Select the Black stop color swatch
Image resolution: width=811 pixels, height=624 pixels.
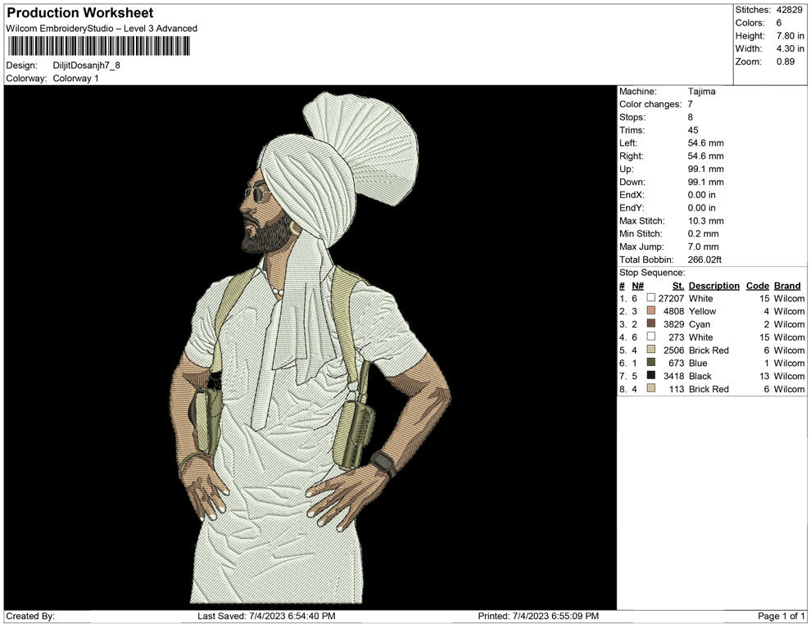[650, 375]
